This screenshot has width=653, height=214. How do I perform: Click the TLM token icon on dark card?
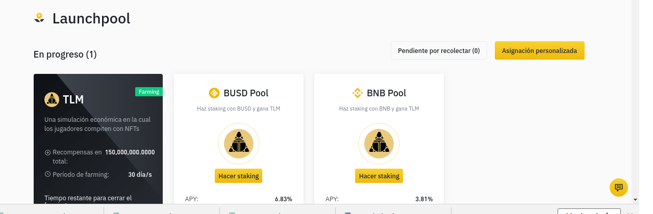(x=52, y=99)
